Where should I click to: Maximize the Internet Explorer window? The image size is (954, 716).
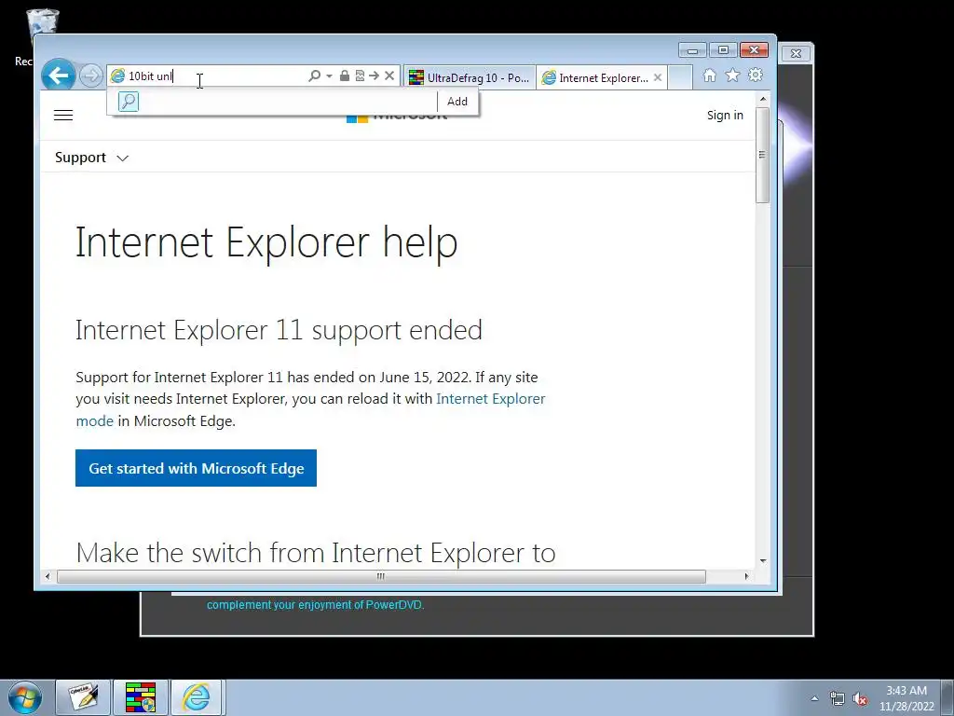(x=723, y=50)
